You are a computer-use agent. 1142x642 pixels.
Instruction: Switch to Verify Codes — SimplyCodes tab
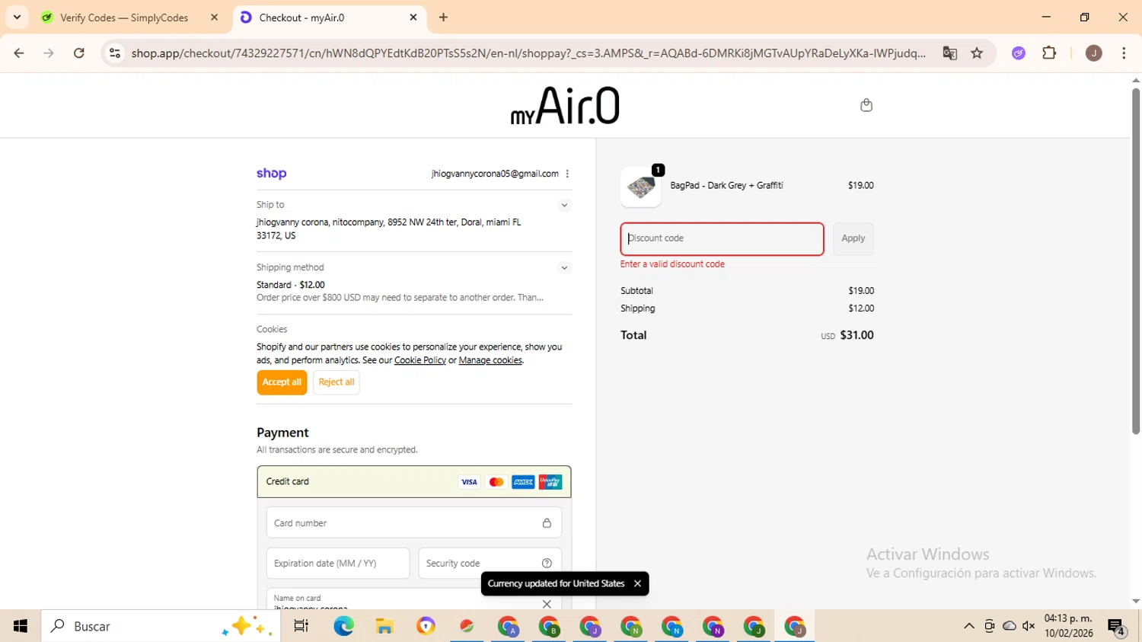coord(129,18)
